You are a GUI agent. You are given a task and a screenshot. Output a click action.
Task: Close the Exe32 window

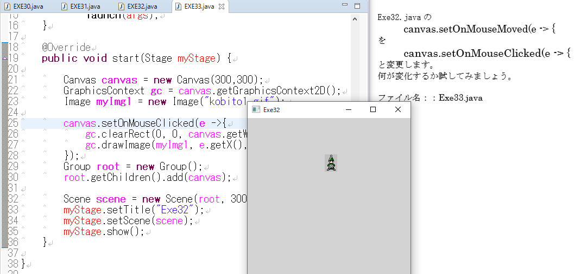[x=397, y=110]
